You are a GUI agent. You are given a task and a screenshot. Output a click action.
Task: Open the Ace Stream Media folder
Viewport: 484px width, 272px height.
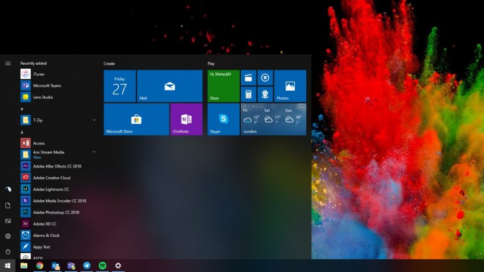tap(57, 155)
